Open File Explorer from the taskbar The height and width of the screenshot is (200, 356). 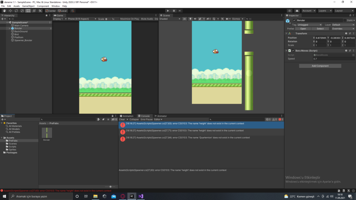pos(95,196)
